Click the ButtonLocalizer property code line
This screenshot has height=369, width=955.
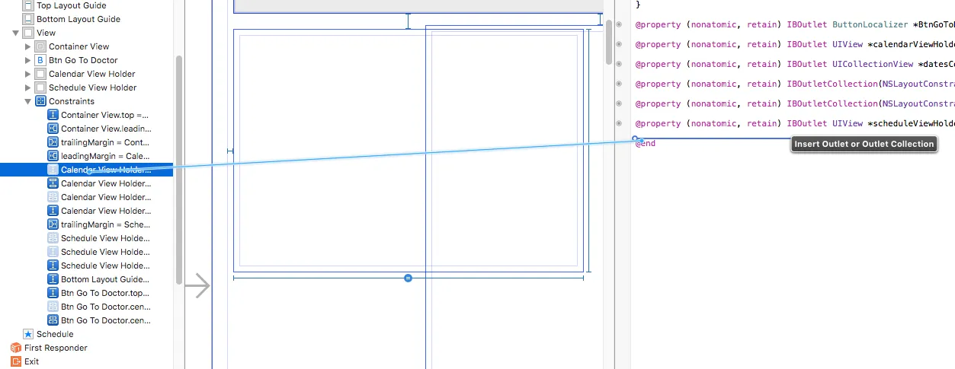point(795,25)
